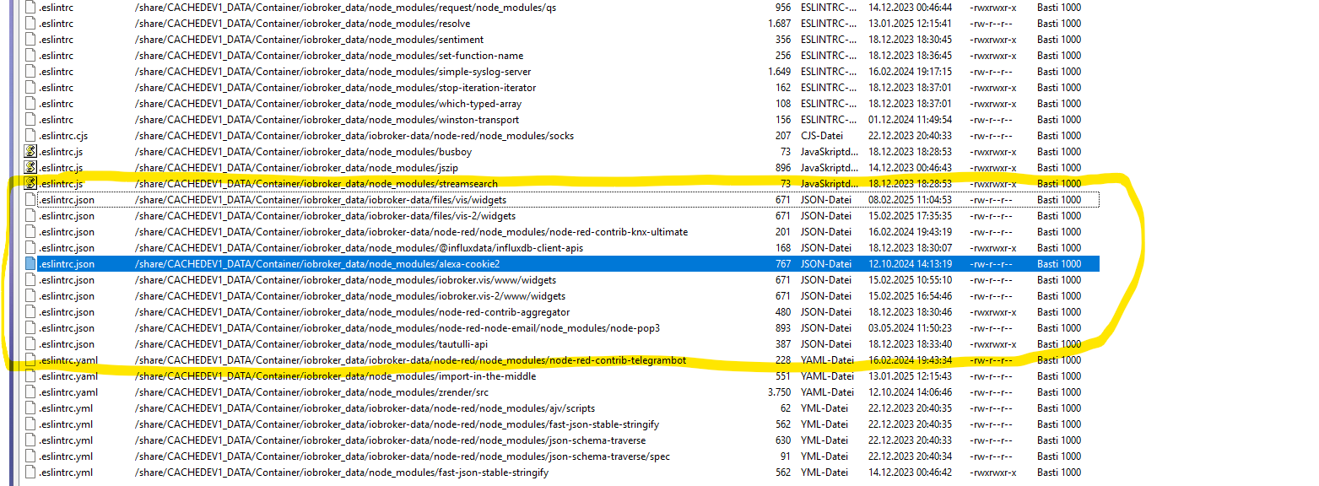Image resolution: width=1319 pixels, height=486 pixels.
Task: Click the path ending in files/vis/widgets
Action: click(x=321, y=200)
